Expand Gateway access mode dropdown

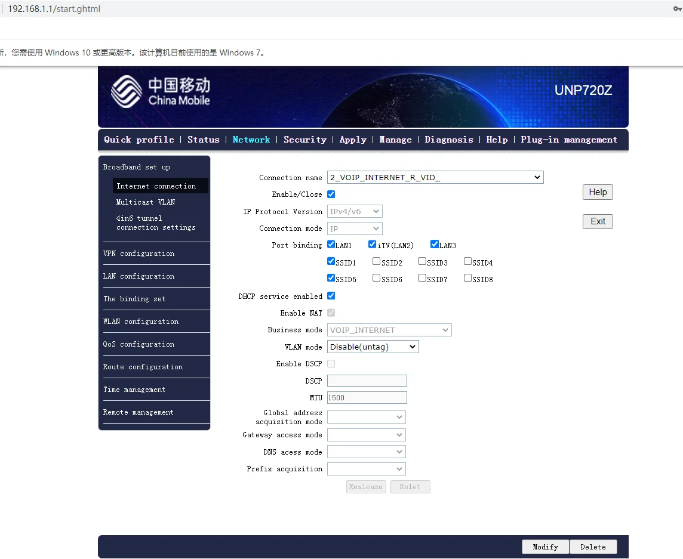pyautogui.click(x=367, y=435)
